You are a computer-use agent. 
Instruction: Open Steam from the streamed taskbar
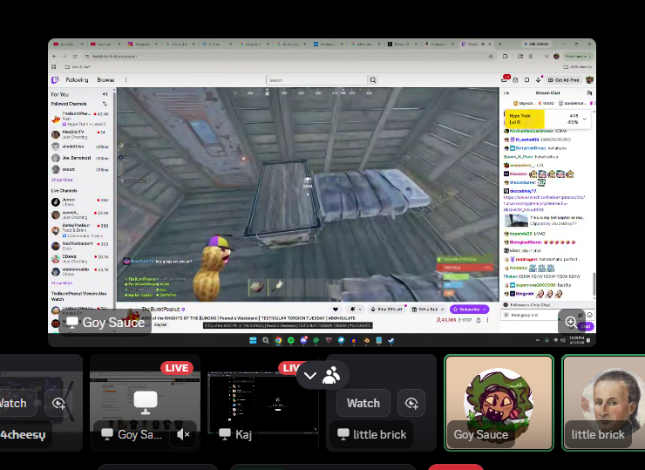tap(391, 340)
